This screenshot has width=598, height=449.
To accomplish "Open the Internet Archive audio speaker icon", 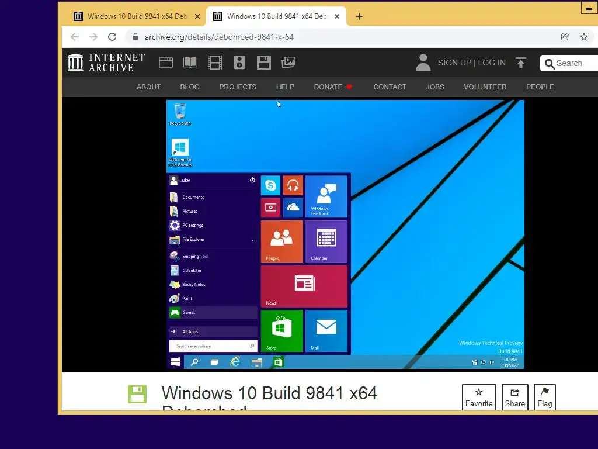I will click(239, 63).
